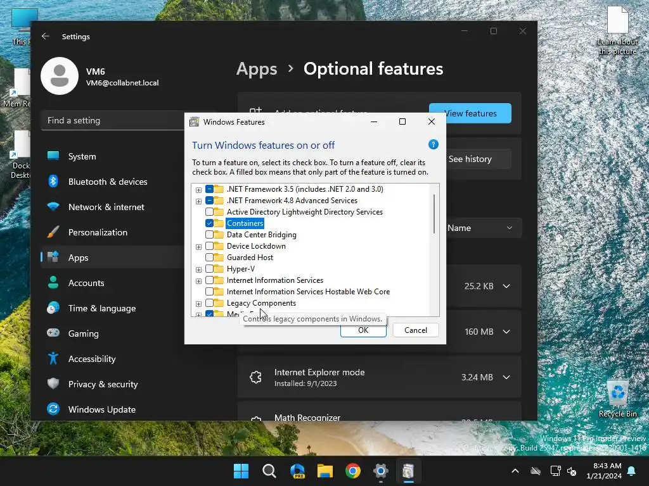Check Internet Information Services Hostable Web Core box

tap(209, 292)
